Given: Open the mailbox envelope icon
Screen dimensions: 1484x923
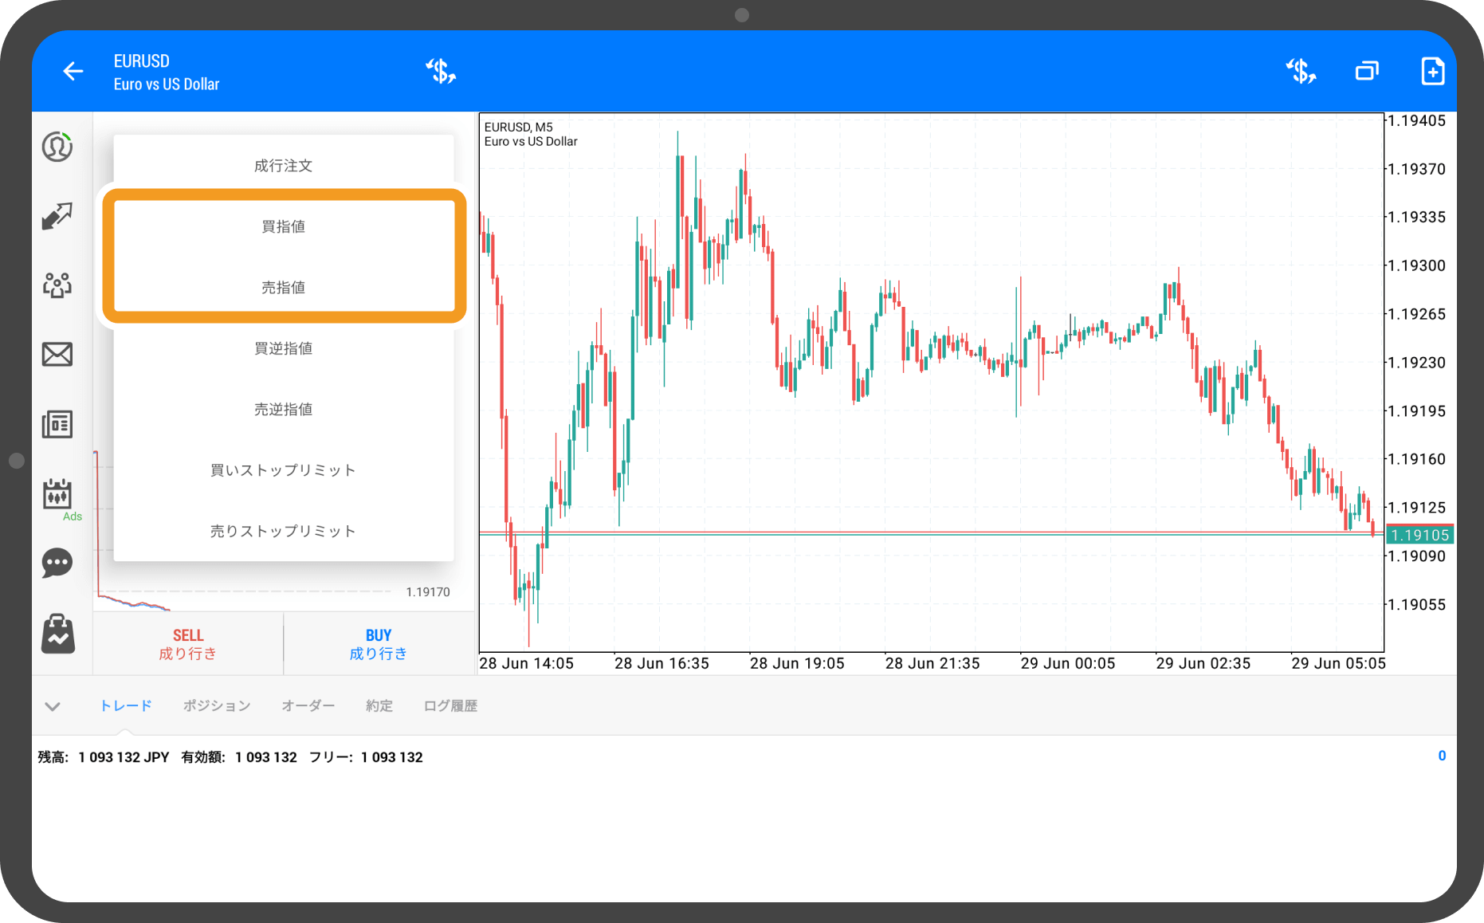Looking at the screenshot, I should 57,354.
